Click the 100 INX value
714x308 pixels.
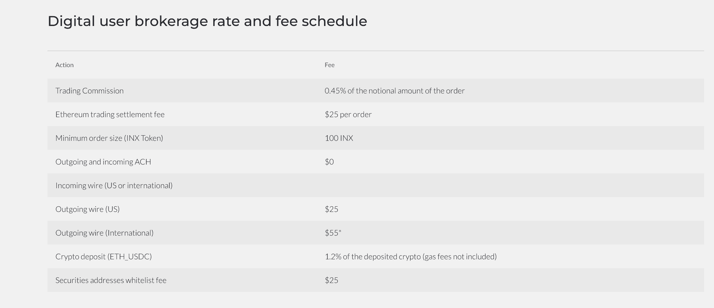point(339,138)
